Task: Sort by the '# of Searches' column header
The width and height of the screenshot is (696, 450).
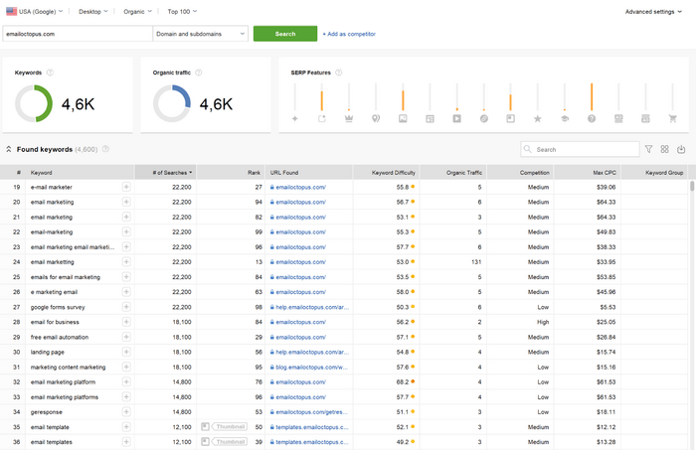Action: pos(165,172)
